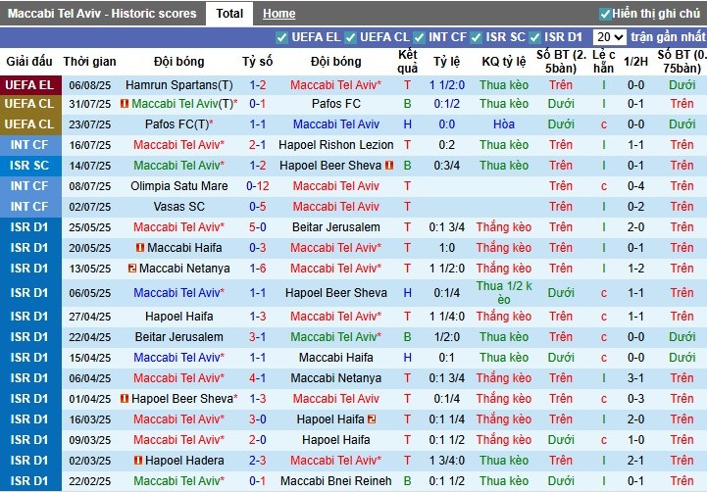Click the half-time score 0-4 on 08/07/25

click(635, 186)
